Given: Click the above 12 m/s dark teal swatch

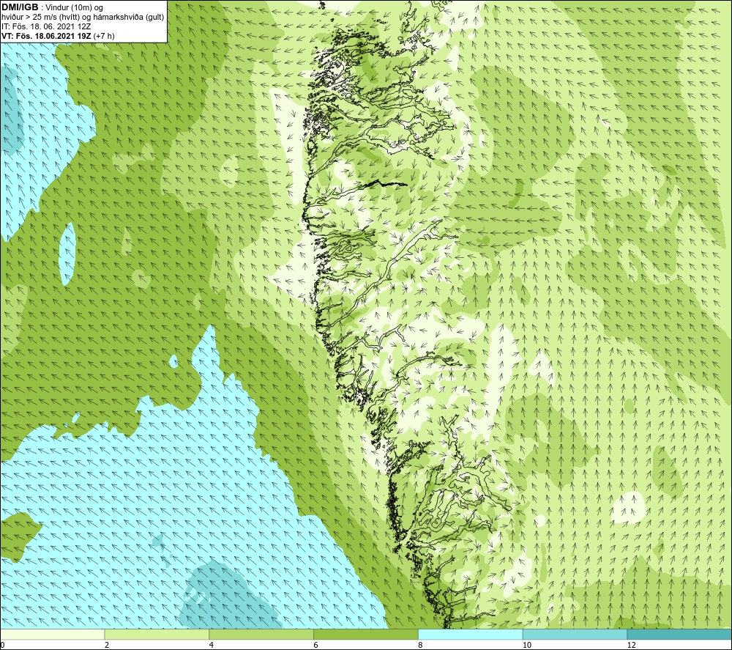Looking at the screenshot, I should 679,634.
